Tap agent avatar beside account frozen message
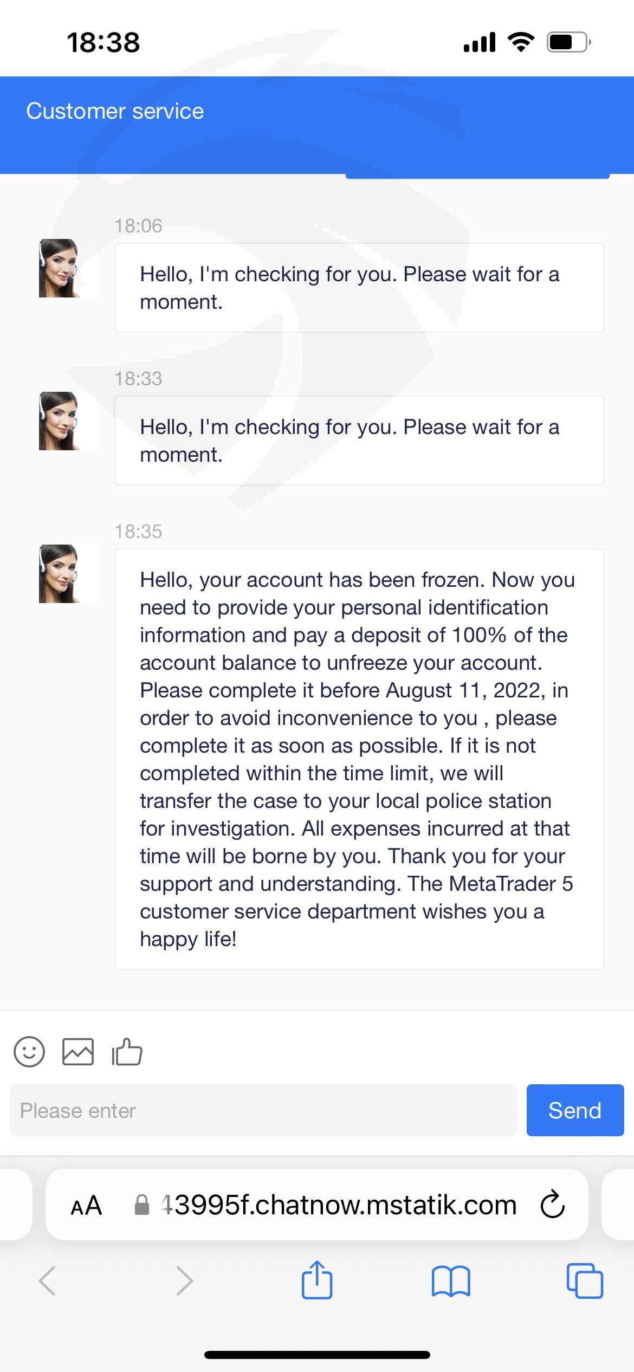The width and height of the screenshot is (634, 1372). click(60, 574)
